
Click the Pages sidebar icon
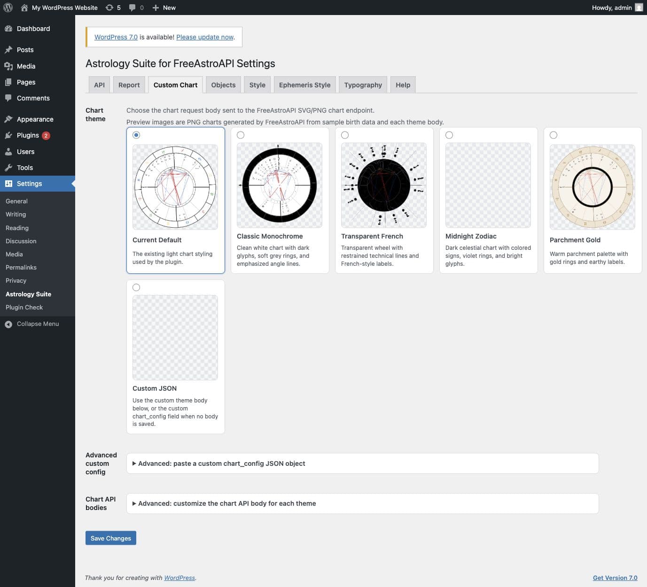point(8,82)
